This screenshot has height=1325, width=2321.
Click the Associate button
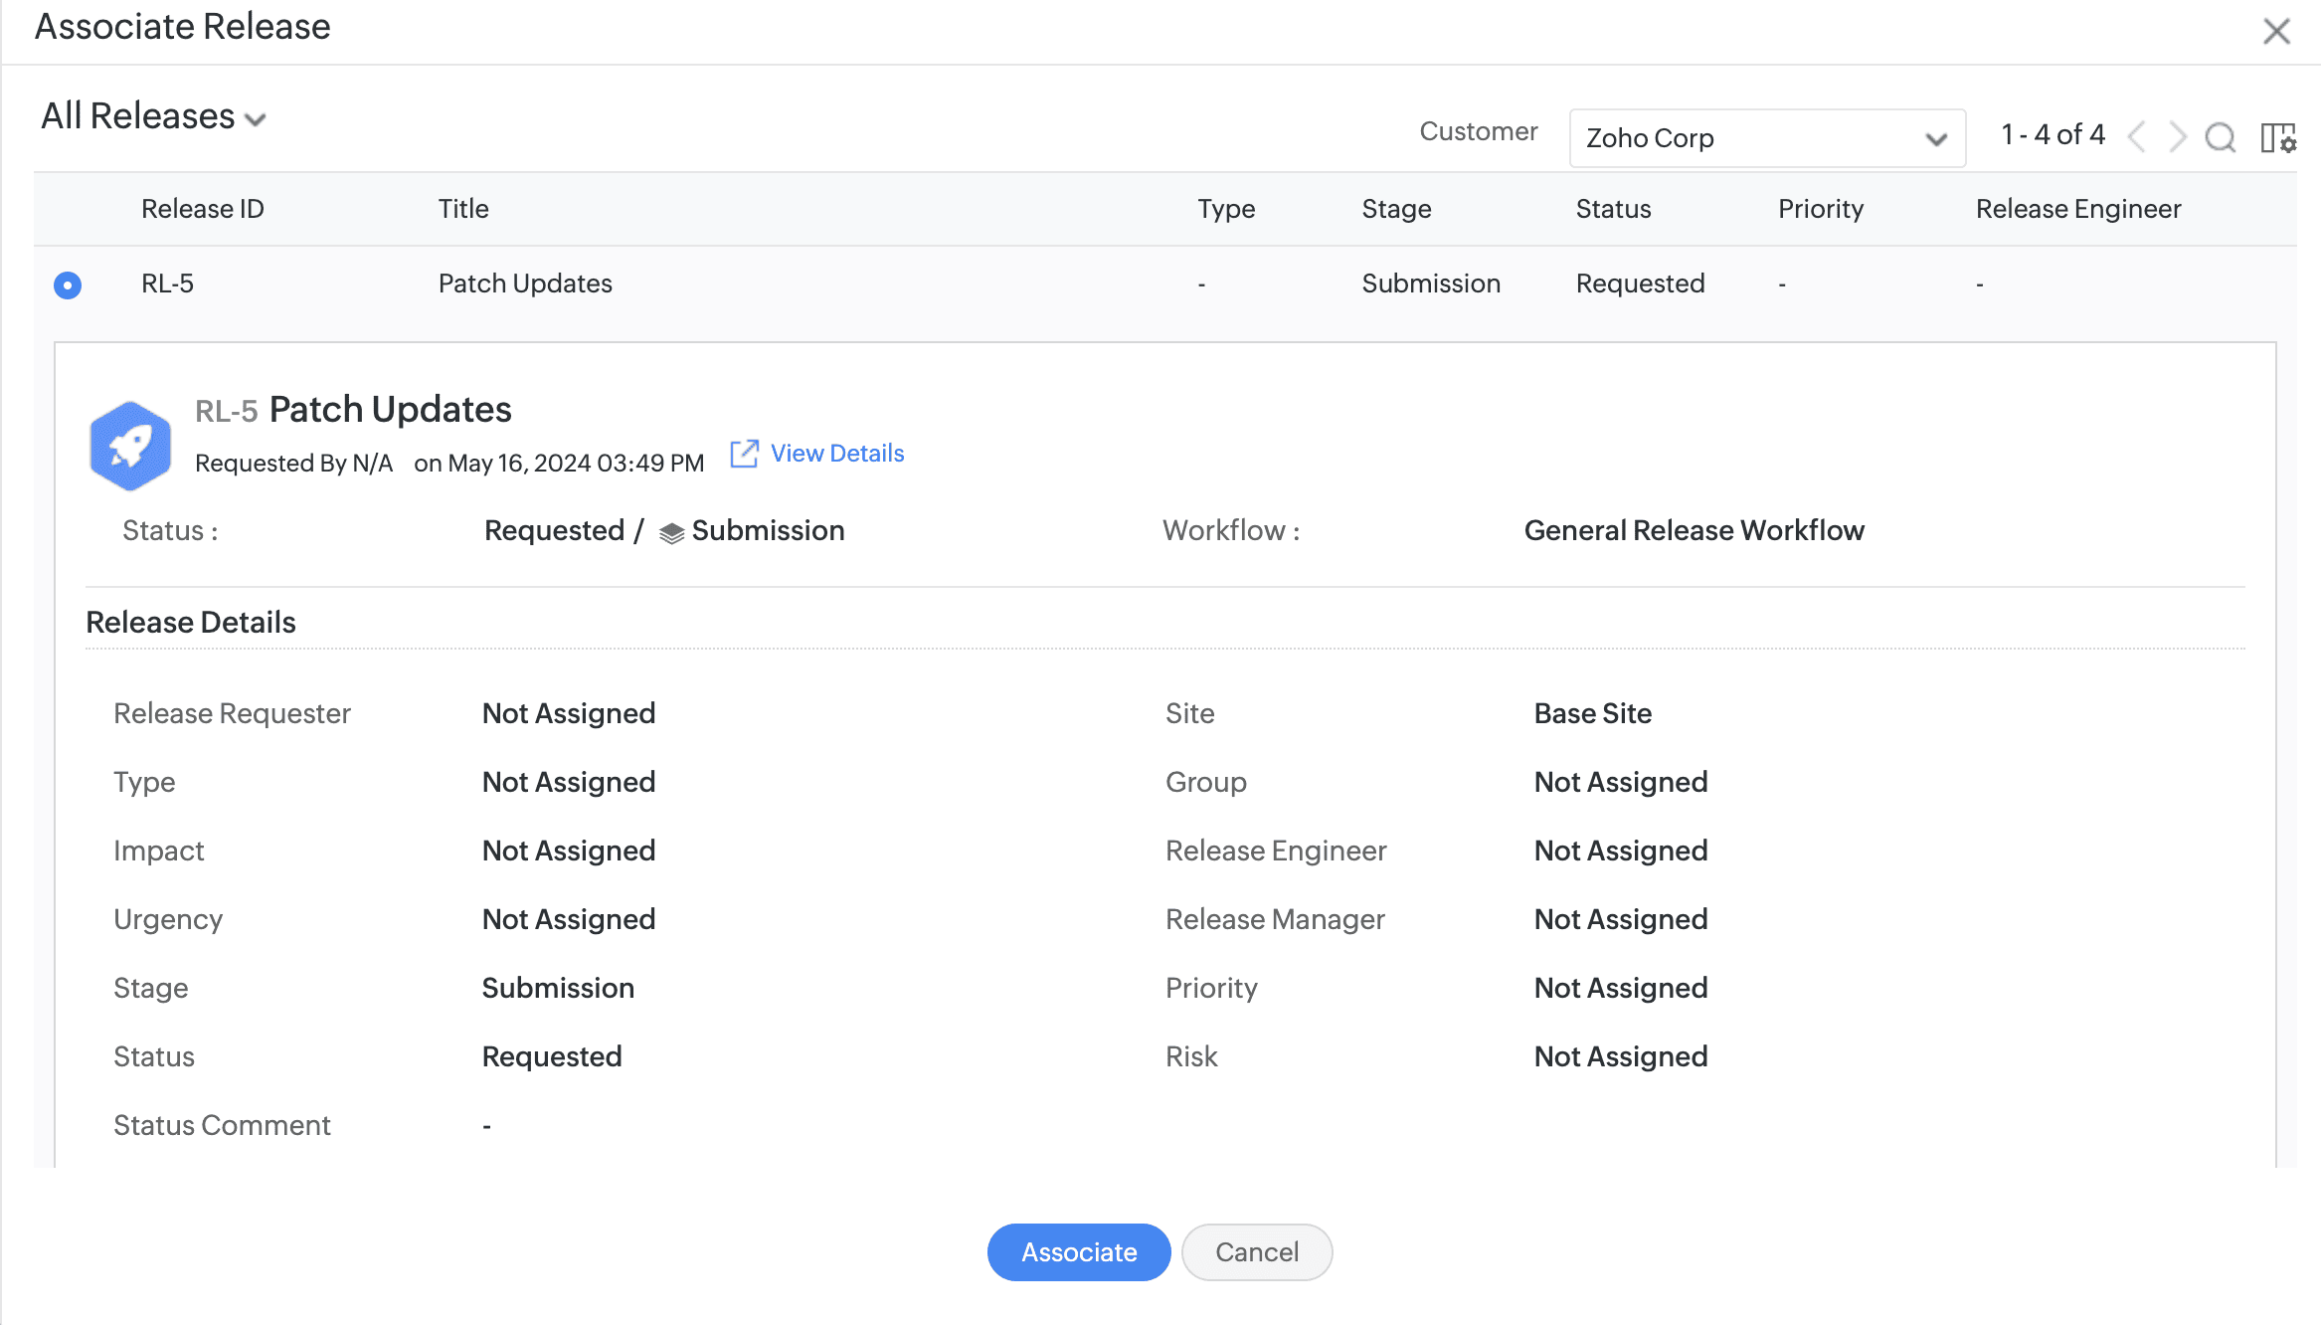1078,1251
